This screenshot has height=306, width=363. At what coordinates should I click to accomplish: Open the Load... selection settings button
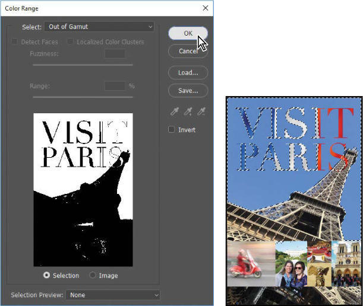click(x=188, y=72)
